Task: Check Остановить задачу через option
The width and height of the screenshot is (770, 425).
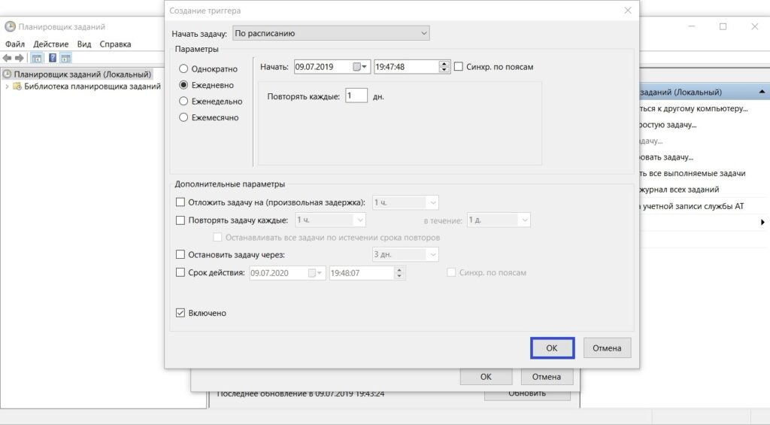Action: tap(180, 254)
